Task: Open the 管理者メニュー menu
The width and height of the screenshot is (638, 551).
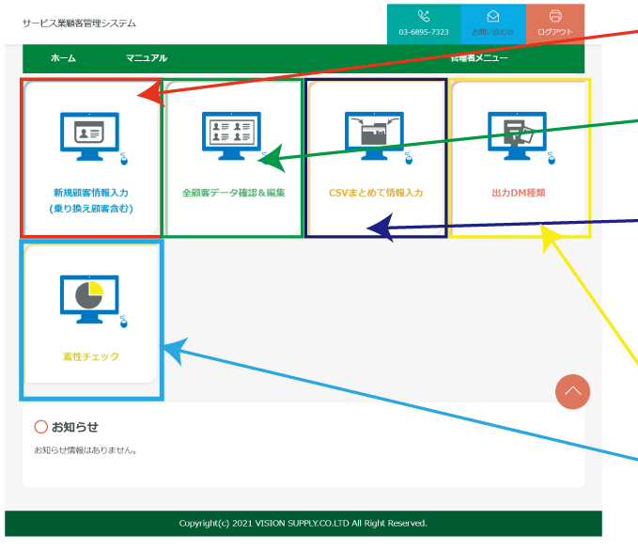Action: (479, 58)
